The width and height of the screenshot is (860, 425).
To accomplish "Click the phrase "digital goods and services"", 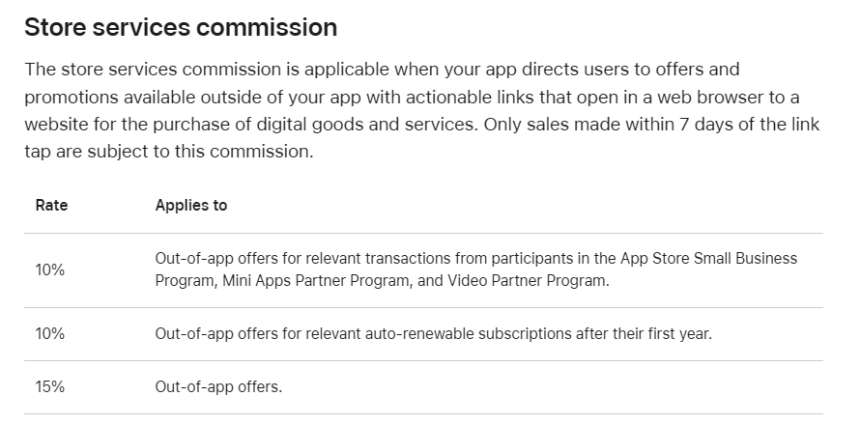I will (366, 125).
